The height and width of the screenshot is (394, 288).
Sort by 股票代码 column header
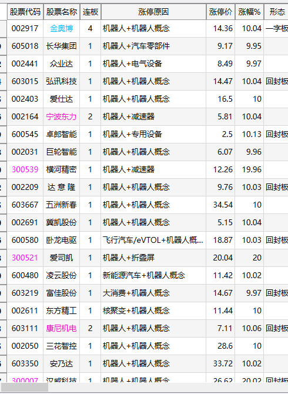click(x=25, y=12)
